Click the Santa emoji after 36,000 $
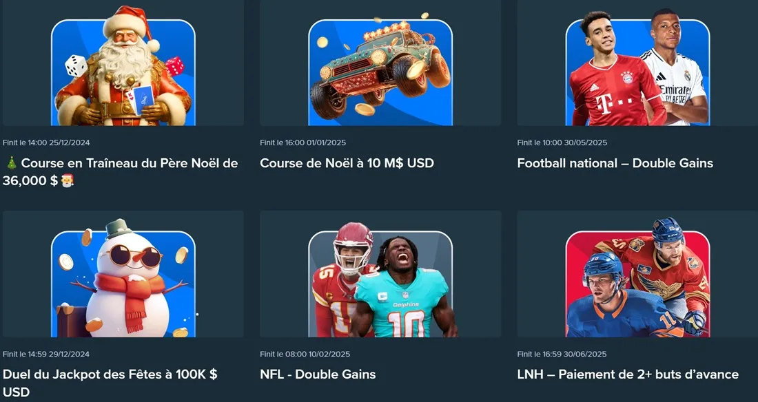 68,181
